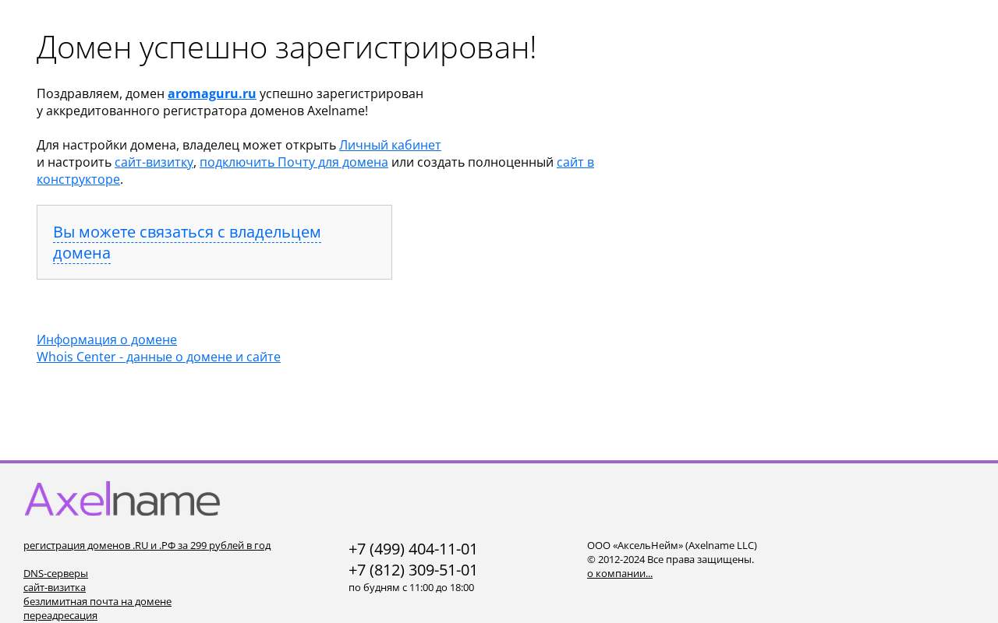Click the © 2012-2024 copyright line
998x623 pixels.
tap(671, 559)
